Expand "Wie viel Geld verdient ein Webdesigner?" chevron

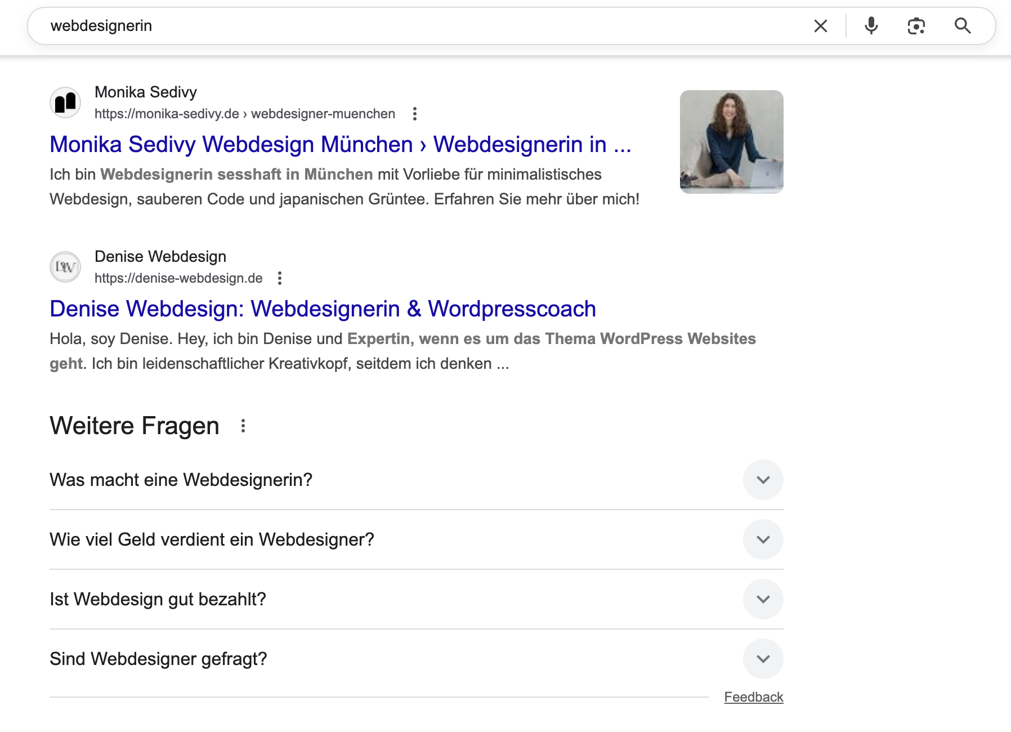coord(763,539)
